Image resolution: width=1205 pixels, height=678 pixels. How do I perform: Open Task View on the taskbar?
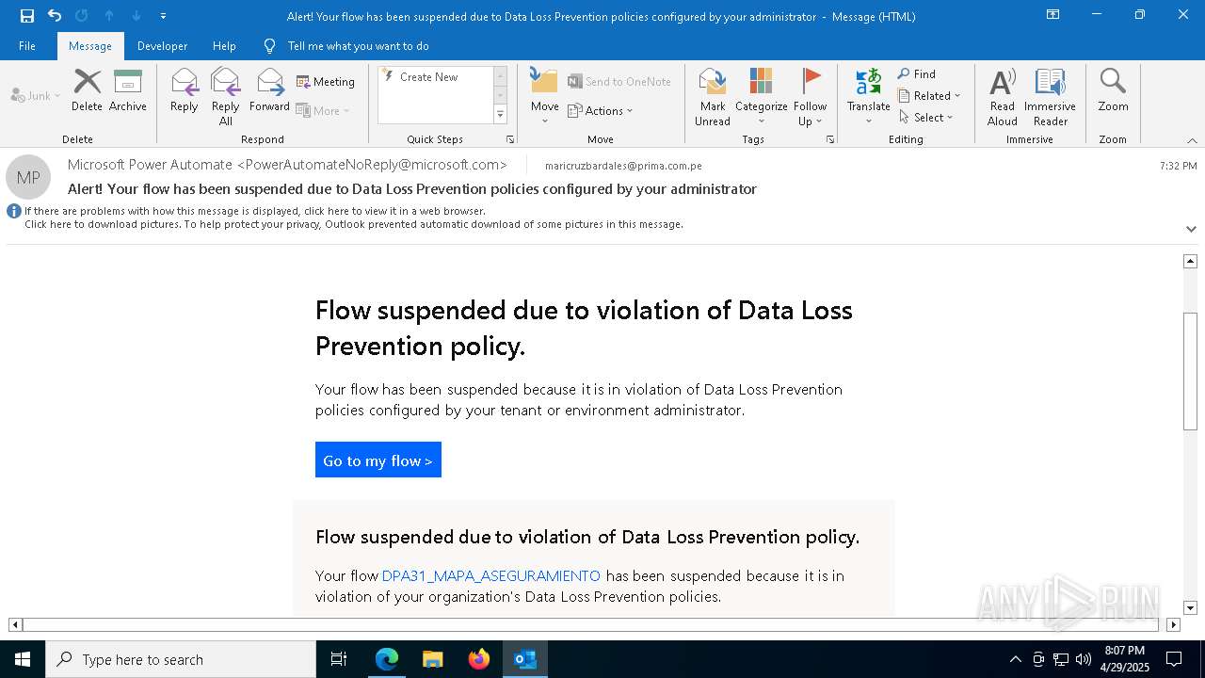coord(339,659)
